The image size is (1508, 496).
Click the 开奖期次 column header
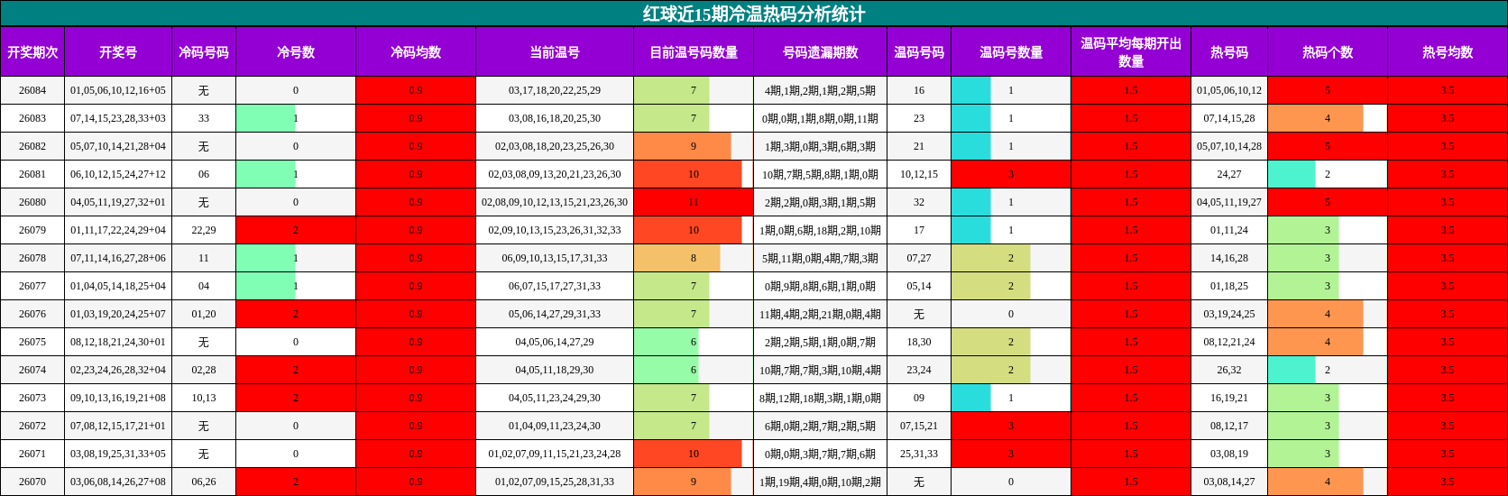pyautogui.click(x=32, y=52)
